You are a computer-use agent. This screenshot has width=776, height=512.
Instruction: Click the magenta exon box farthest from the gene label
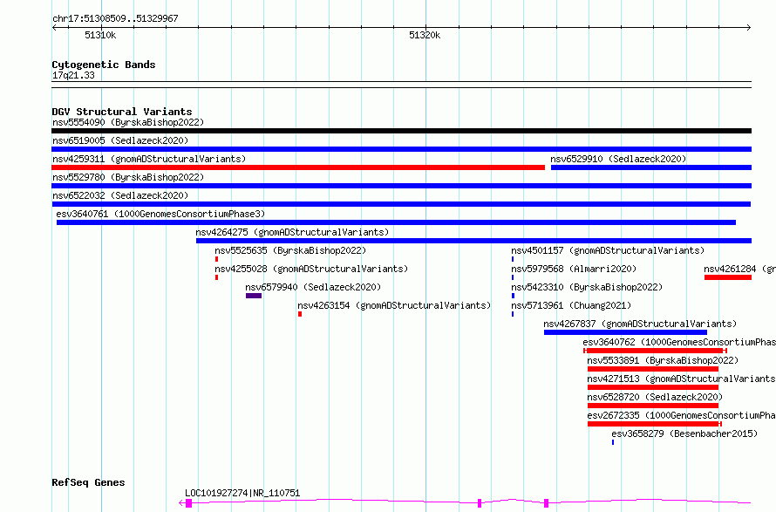click(x=547, y=503)
